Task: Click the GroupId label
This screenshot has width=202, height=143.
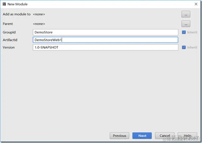Action: coord(9,32)
